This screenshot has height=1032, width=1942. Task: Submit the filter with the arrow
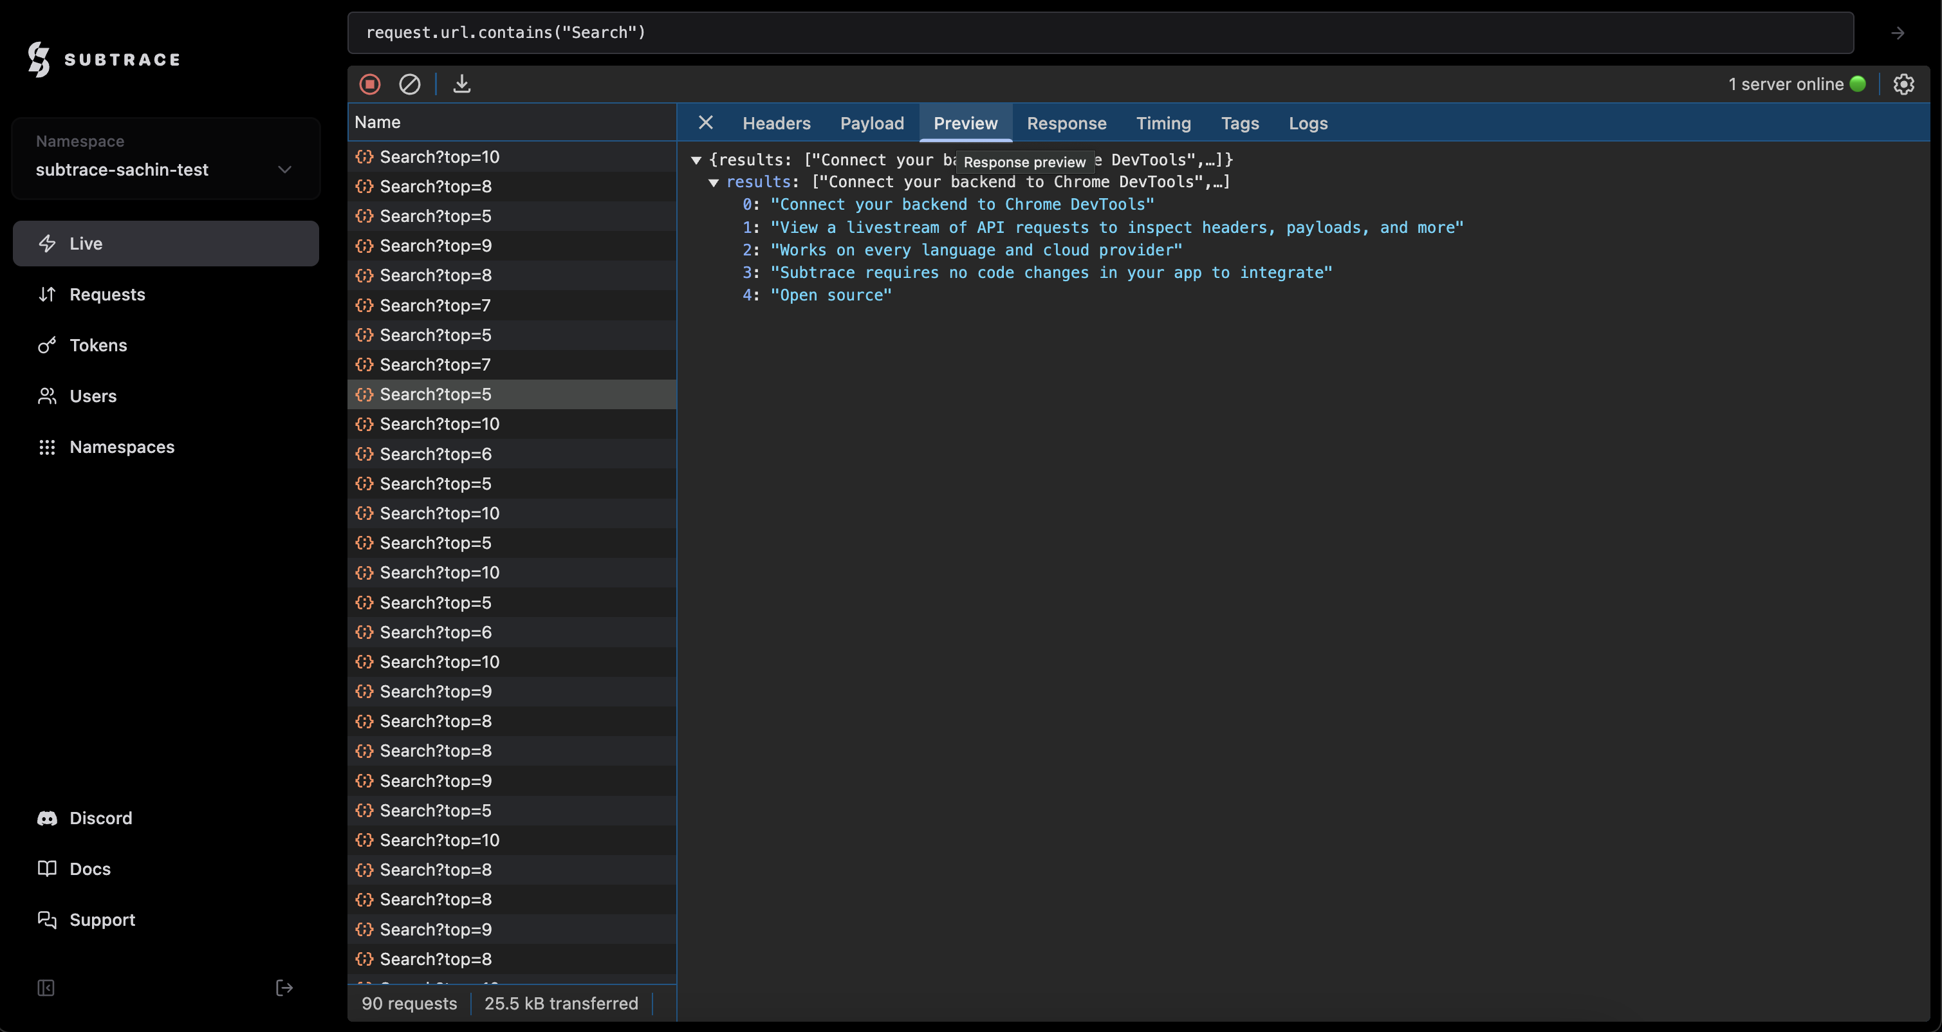1898,33
